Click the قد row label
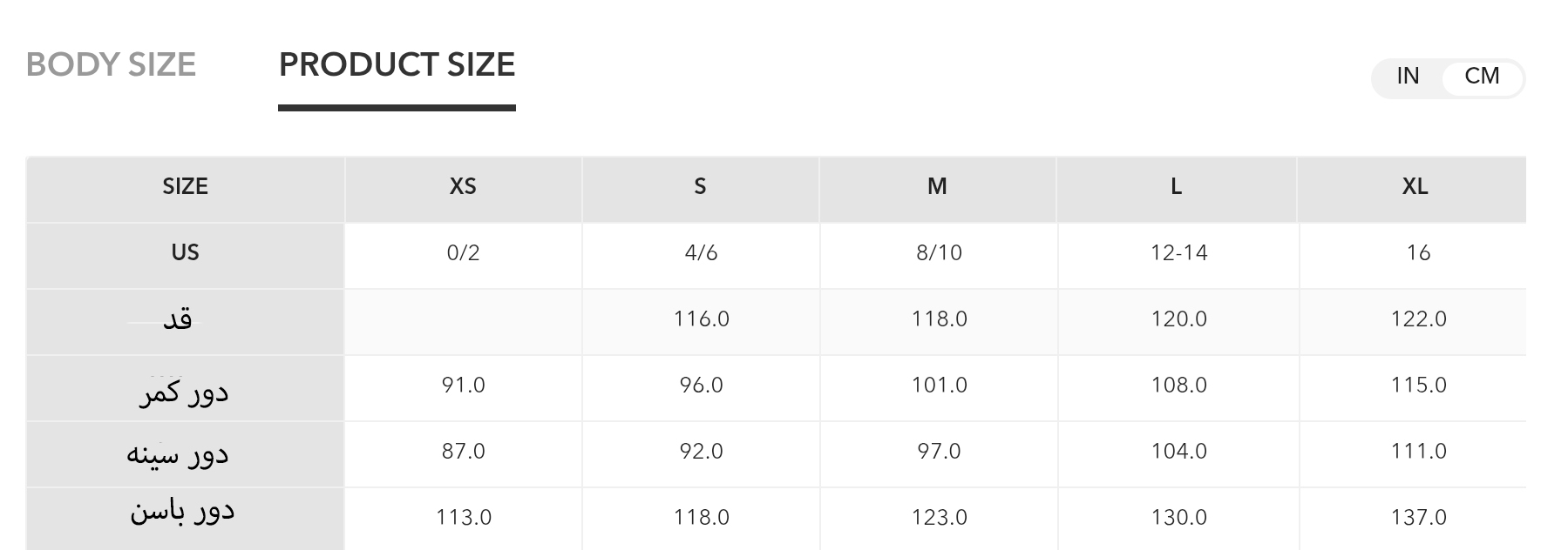Image resolution: width=1541 pixels, height=550 pixels. point(178,319)
